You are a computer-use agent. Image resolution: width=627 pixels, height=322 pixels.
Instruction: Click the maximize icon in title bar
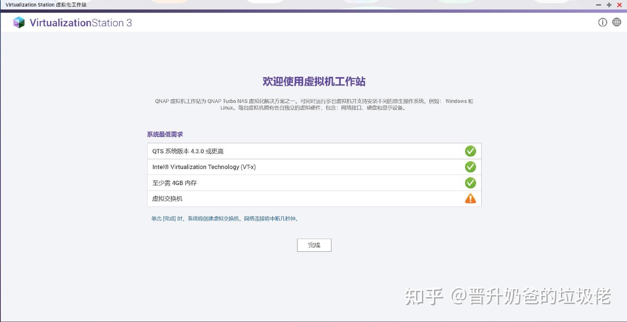609,5
